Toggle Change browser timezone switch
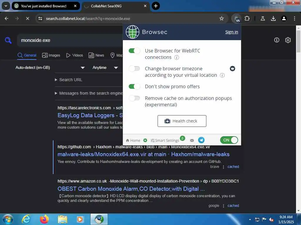Viewport: 301px width, 225px height. coord(134,69)
